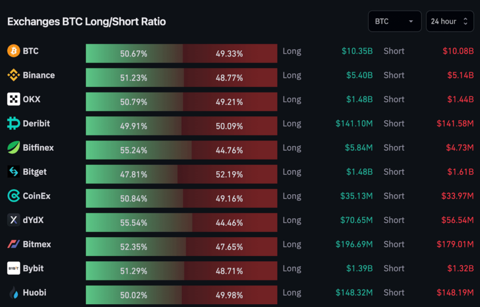Click the 50.67% long bar for BTC
The width and height of the screenshot is (480, 307).
[x=134, y=54]
